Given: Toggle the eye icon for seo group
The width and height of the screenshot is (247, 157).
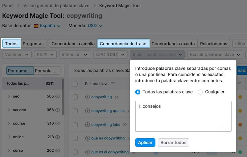Looking at the screenshot, I should tap(58, 96).
